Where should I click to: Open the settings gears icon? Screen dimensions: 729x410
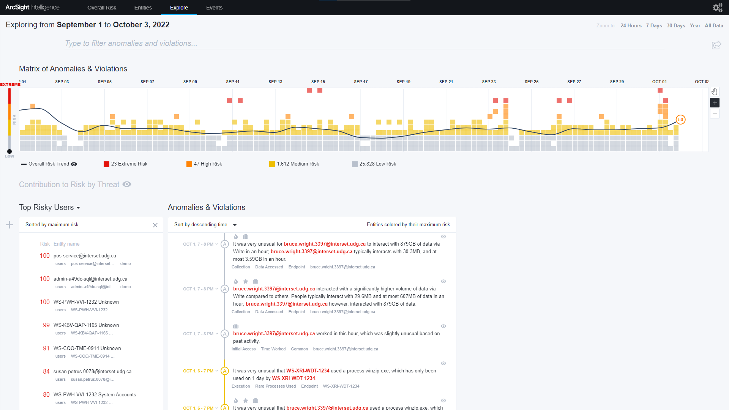pyautogui.click(x=717, y=8)
